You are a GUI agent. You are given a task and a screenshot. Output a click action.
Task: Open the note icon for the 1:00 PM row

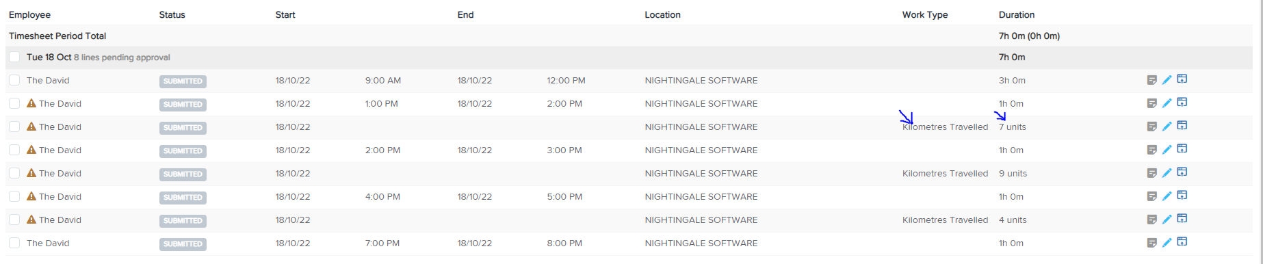click(x=1151, y=104)
